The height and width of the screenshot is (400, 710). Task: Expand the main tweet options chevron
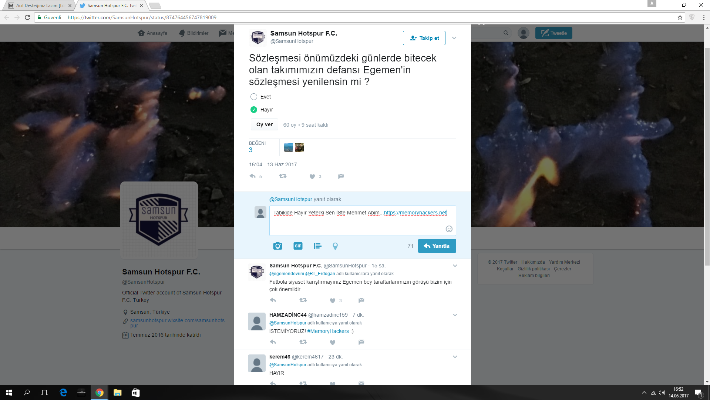[x=454, y=38]
